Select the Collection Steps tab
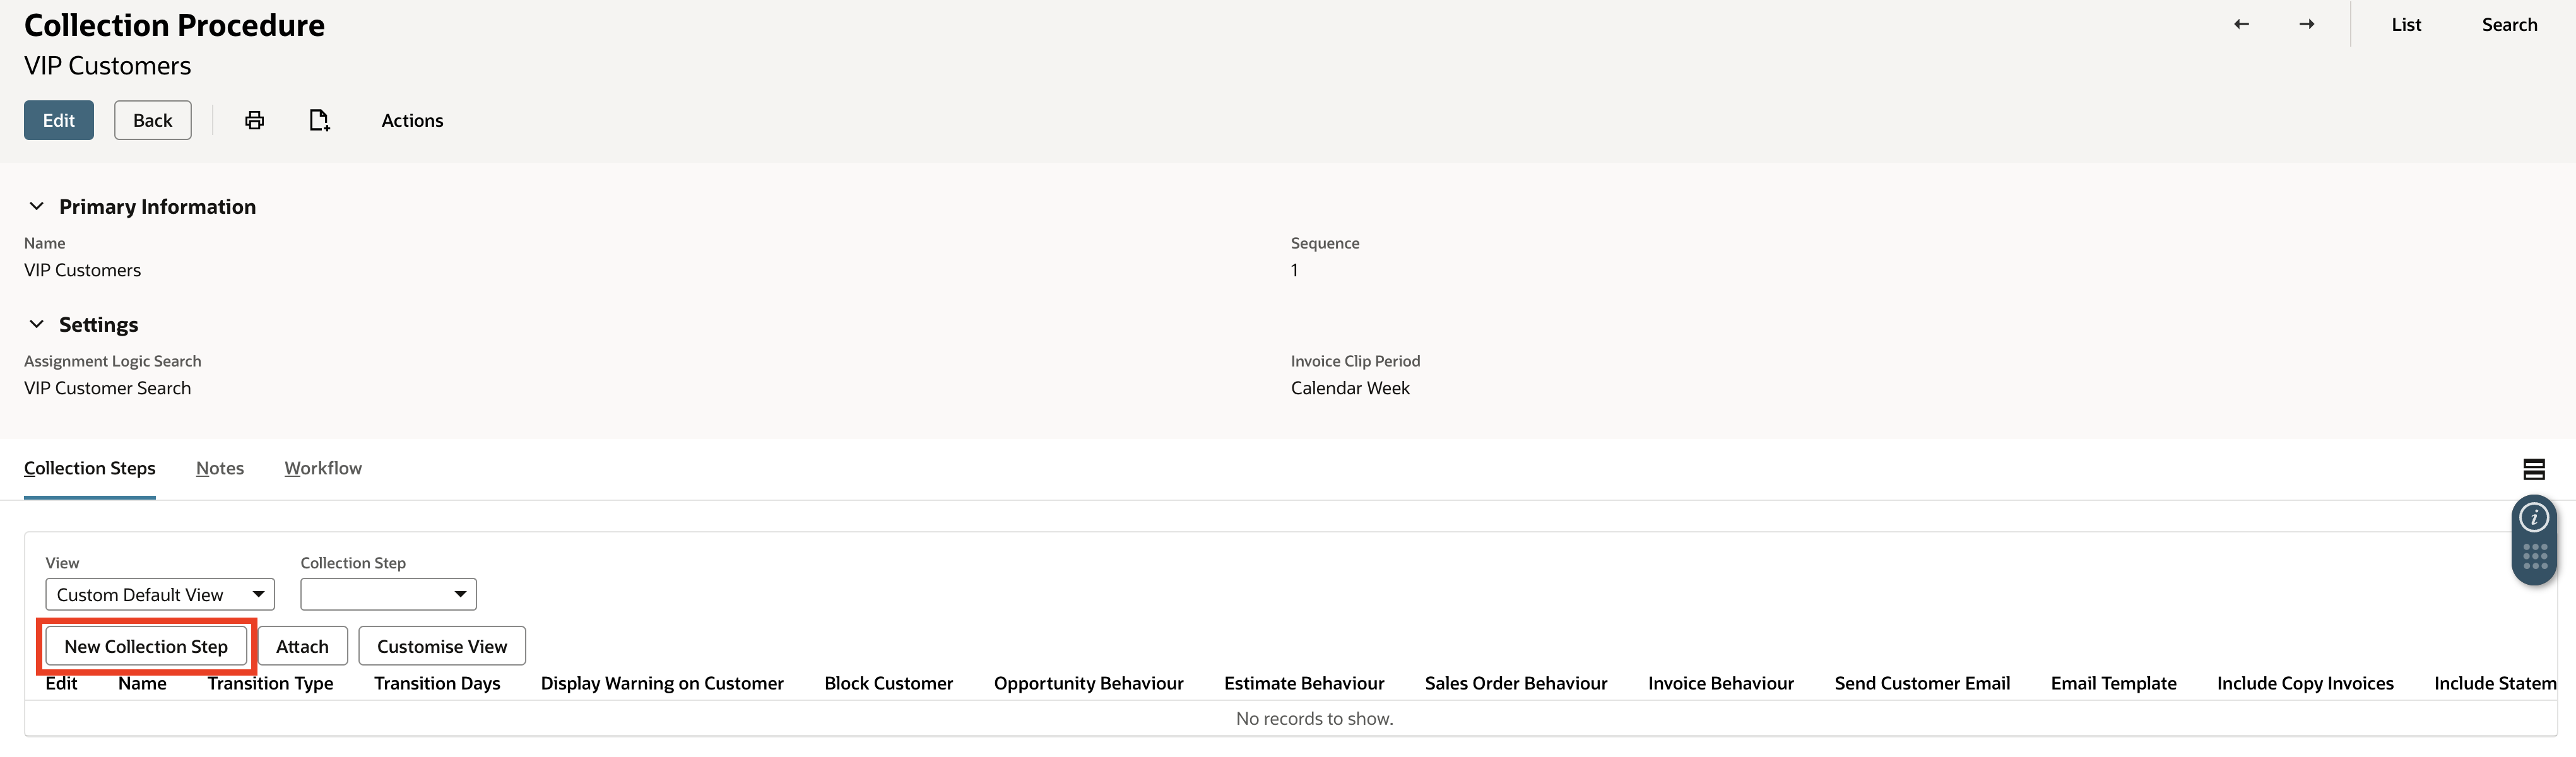Image resolution: width=2576 pixels, height=757 pixels. (89, 468)
